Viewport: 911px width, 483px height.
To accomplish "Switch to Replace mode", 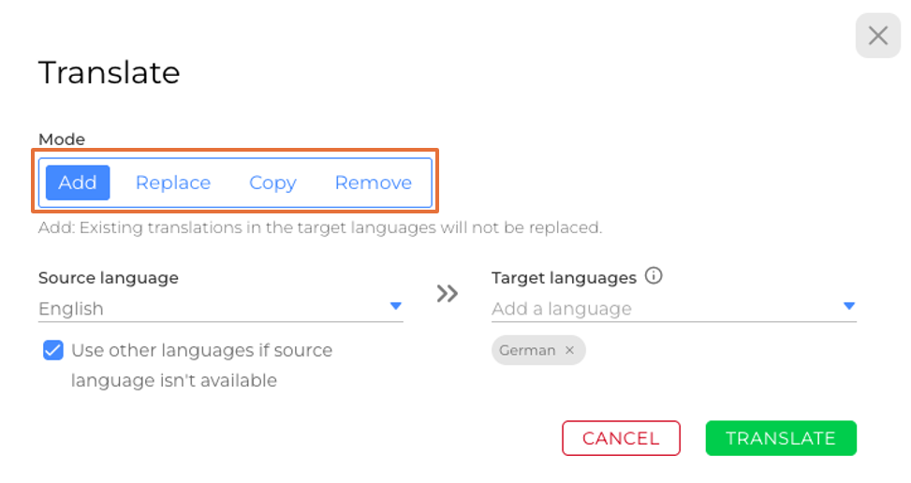I will pyautogui.click(x=173, y=183).
